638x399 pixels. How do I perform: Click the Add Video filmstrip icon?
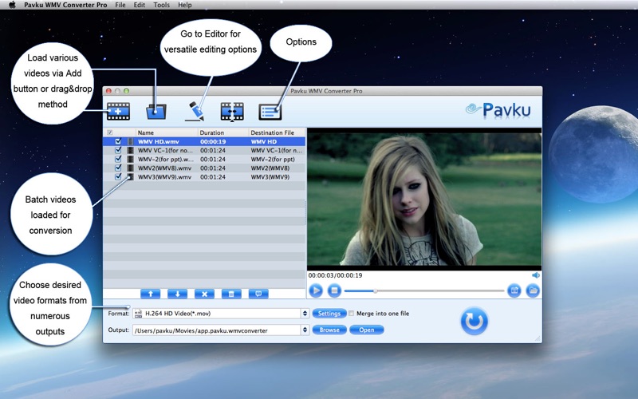[x=118, y=111]
